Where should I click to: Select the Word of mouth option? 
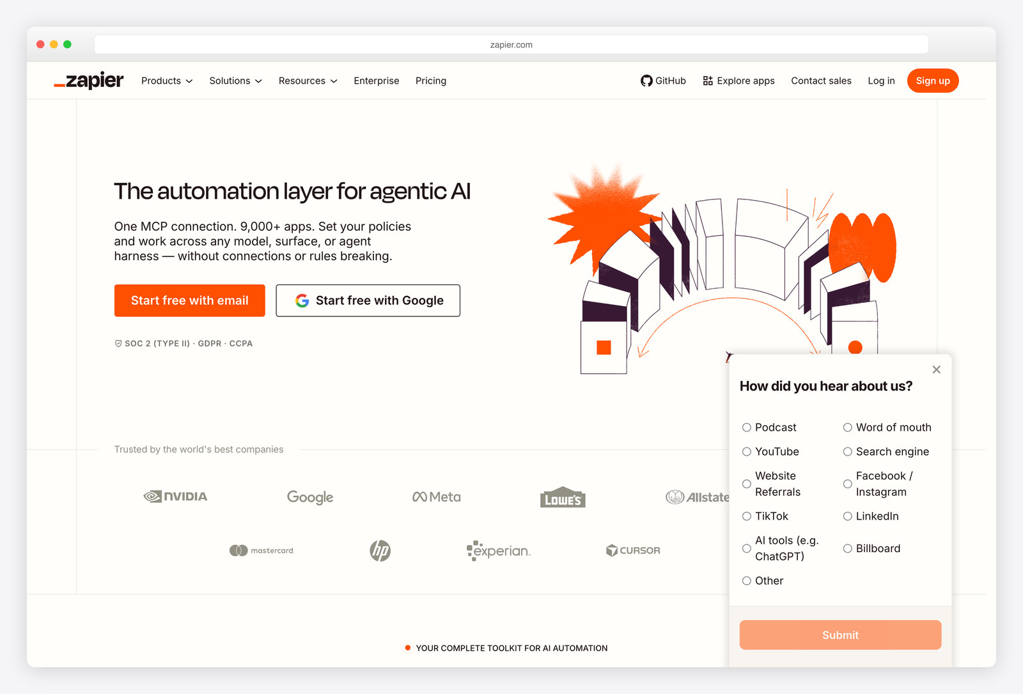coord(847,428)
